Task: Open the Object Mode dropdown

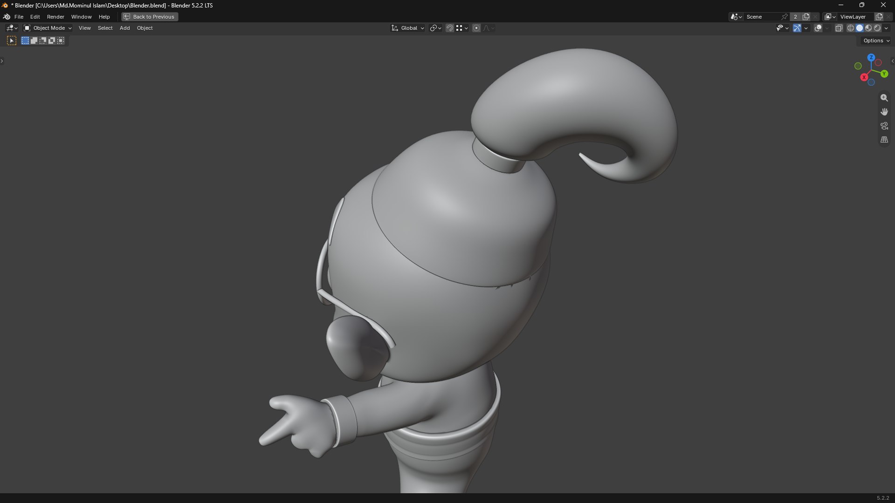Action: tap(48, 28)
